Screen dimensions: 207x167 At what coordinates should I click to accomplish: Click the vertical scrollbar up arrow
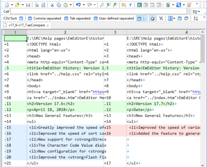point(202,32)
